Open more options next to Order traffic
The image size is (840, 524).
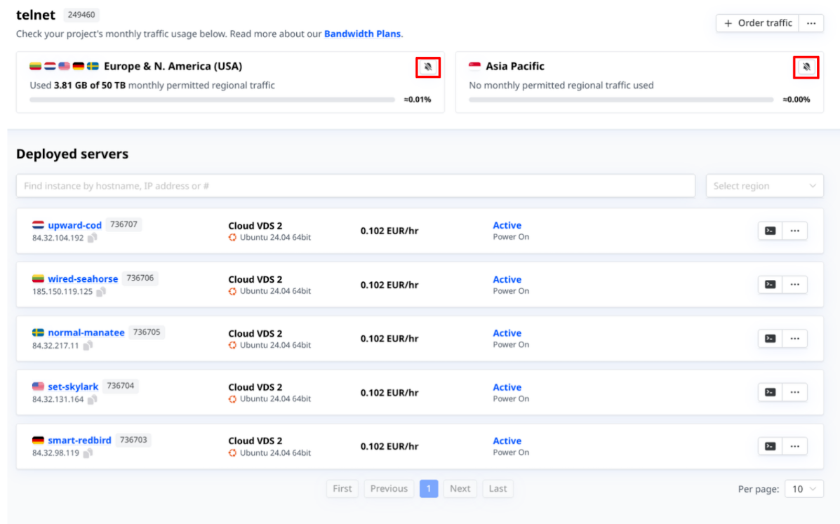(811, 23)
